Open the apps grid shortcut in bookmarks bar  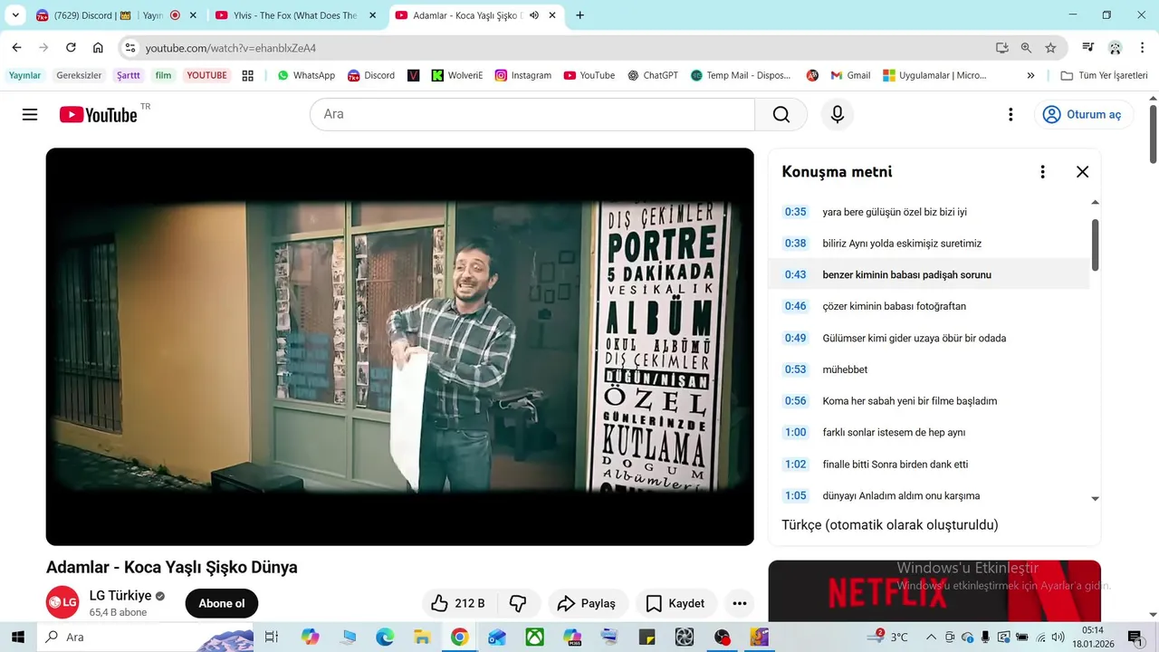pyautogui.click(x=247, y=75)
